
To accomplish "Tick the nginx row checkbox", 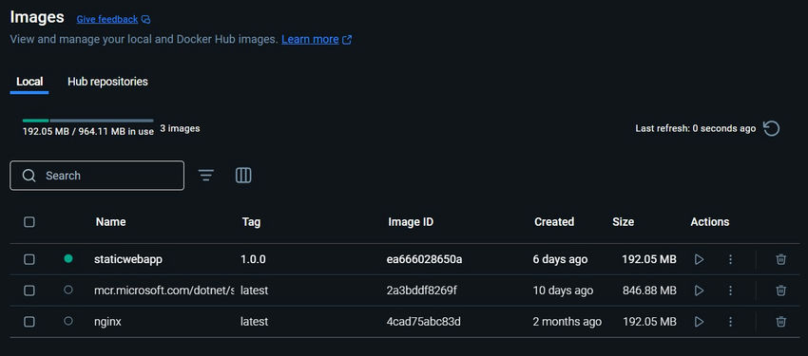I will [x=29, y=322].
